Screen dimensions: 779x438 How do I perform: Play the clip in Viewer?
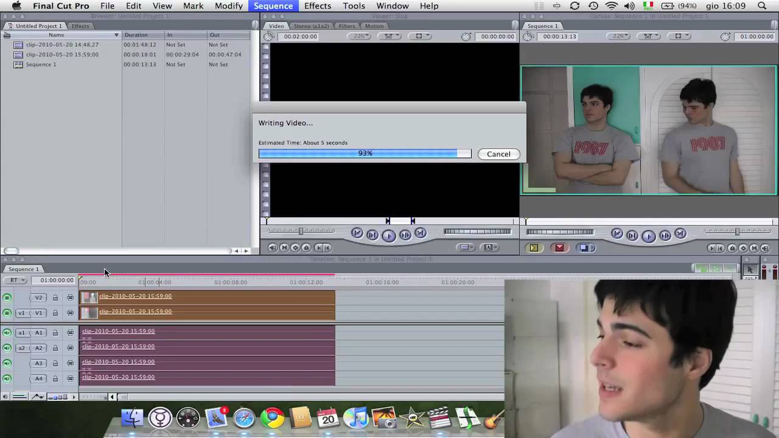388,235
